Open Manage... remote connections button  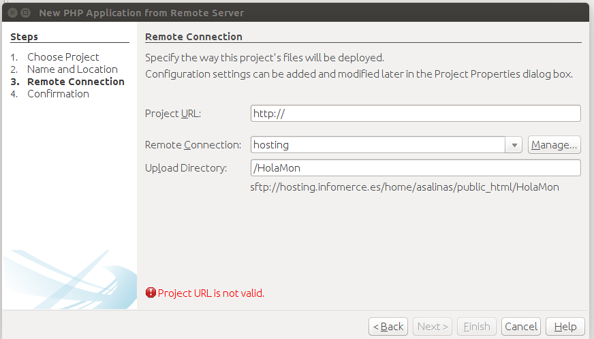(x=554, y=145)
